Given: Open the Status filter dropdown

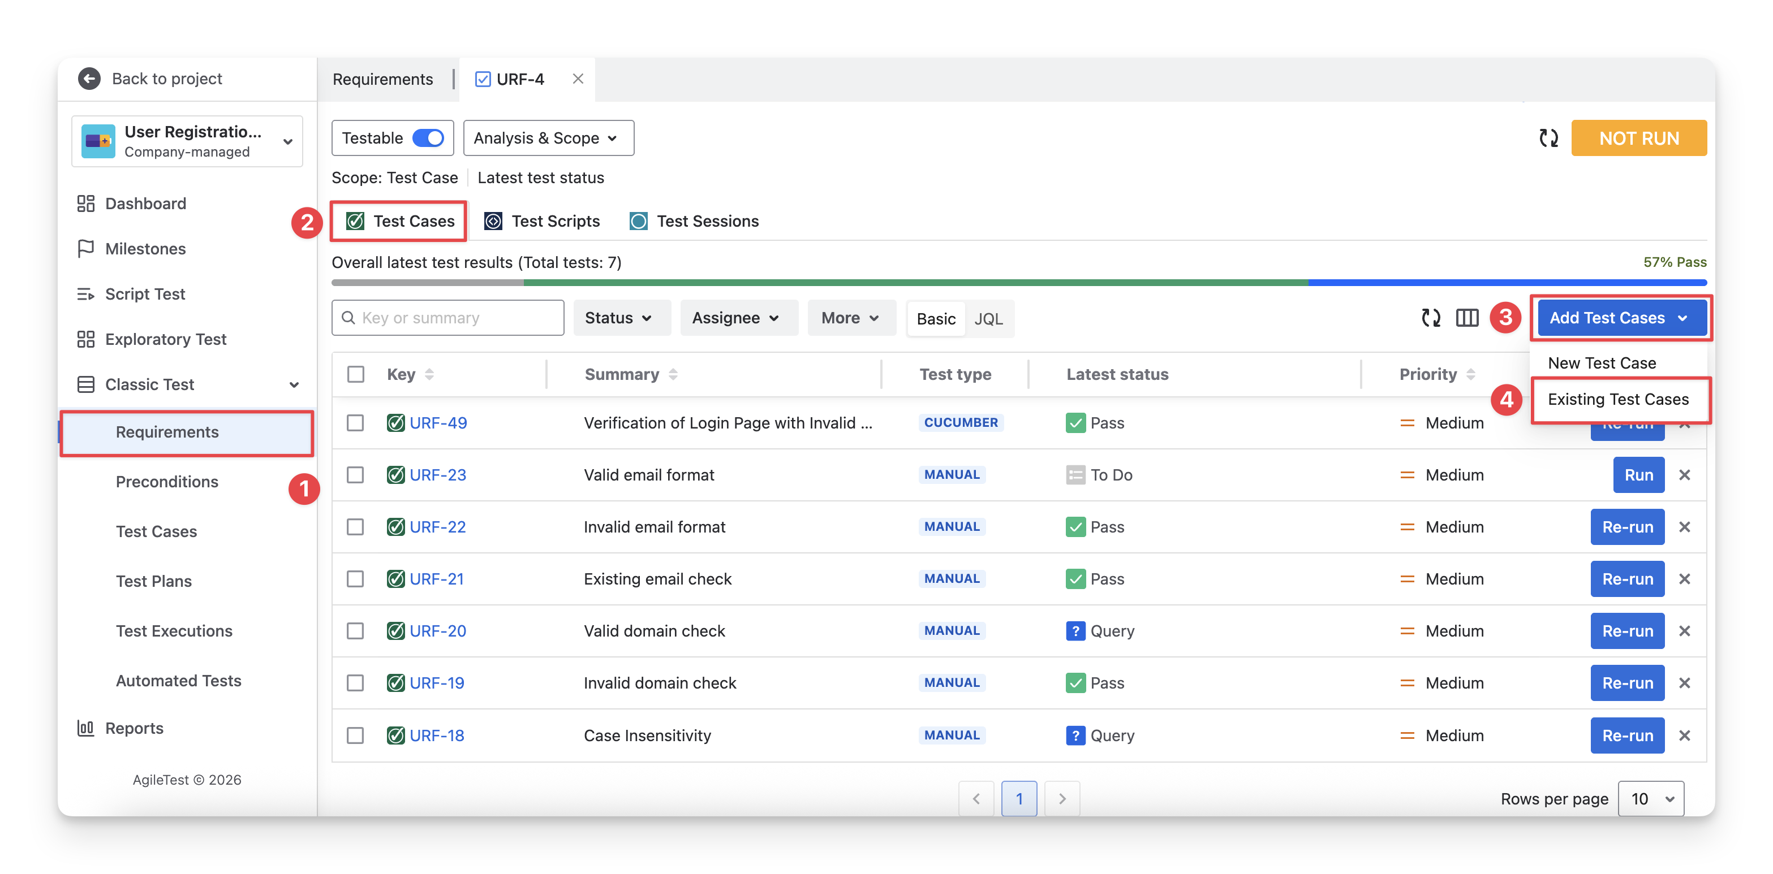Looking at the screenshot, I should click(x=621, y=318).
